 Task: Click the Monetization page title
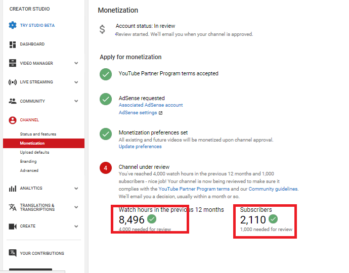pyautogui.click(x=118, y=10)
